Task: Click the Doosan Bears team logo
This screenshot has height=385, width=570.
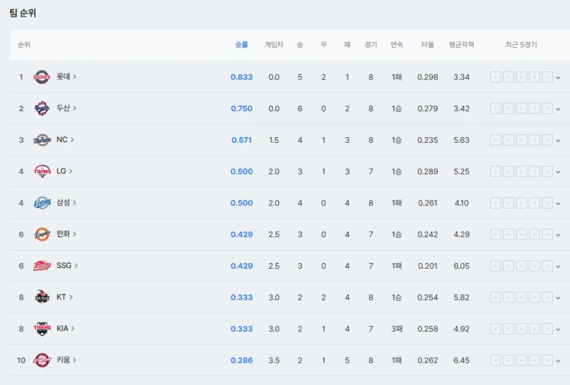Action: 42,108
